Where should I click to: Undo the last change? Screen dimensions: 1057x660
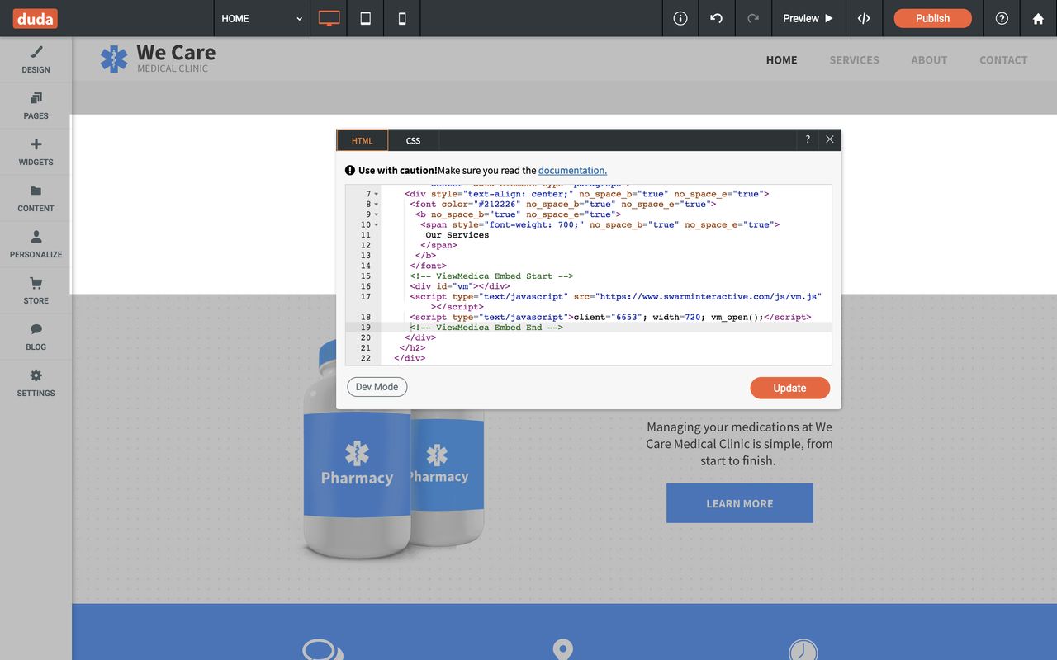(x=716, y=17)
